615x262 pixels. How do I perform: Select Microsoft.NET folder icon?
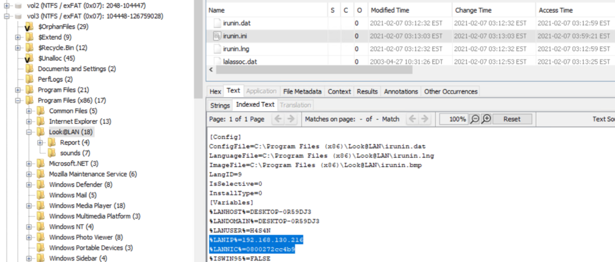(x=41, y=163)
